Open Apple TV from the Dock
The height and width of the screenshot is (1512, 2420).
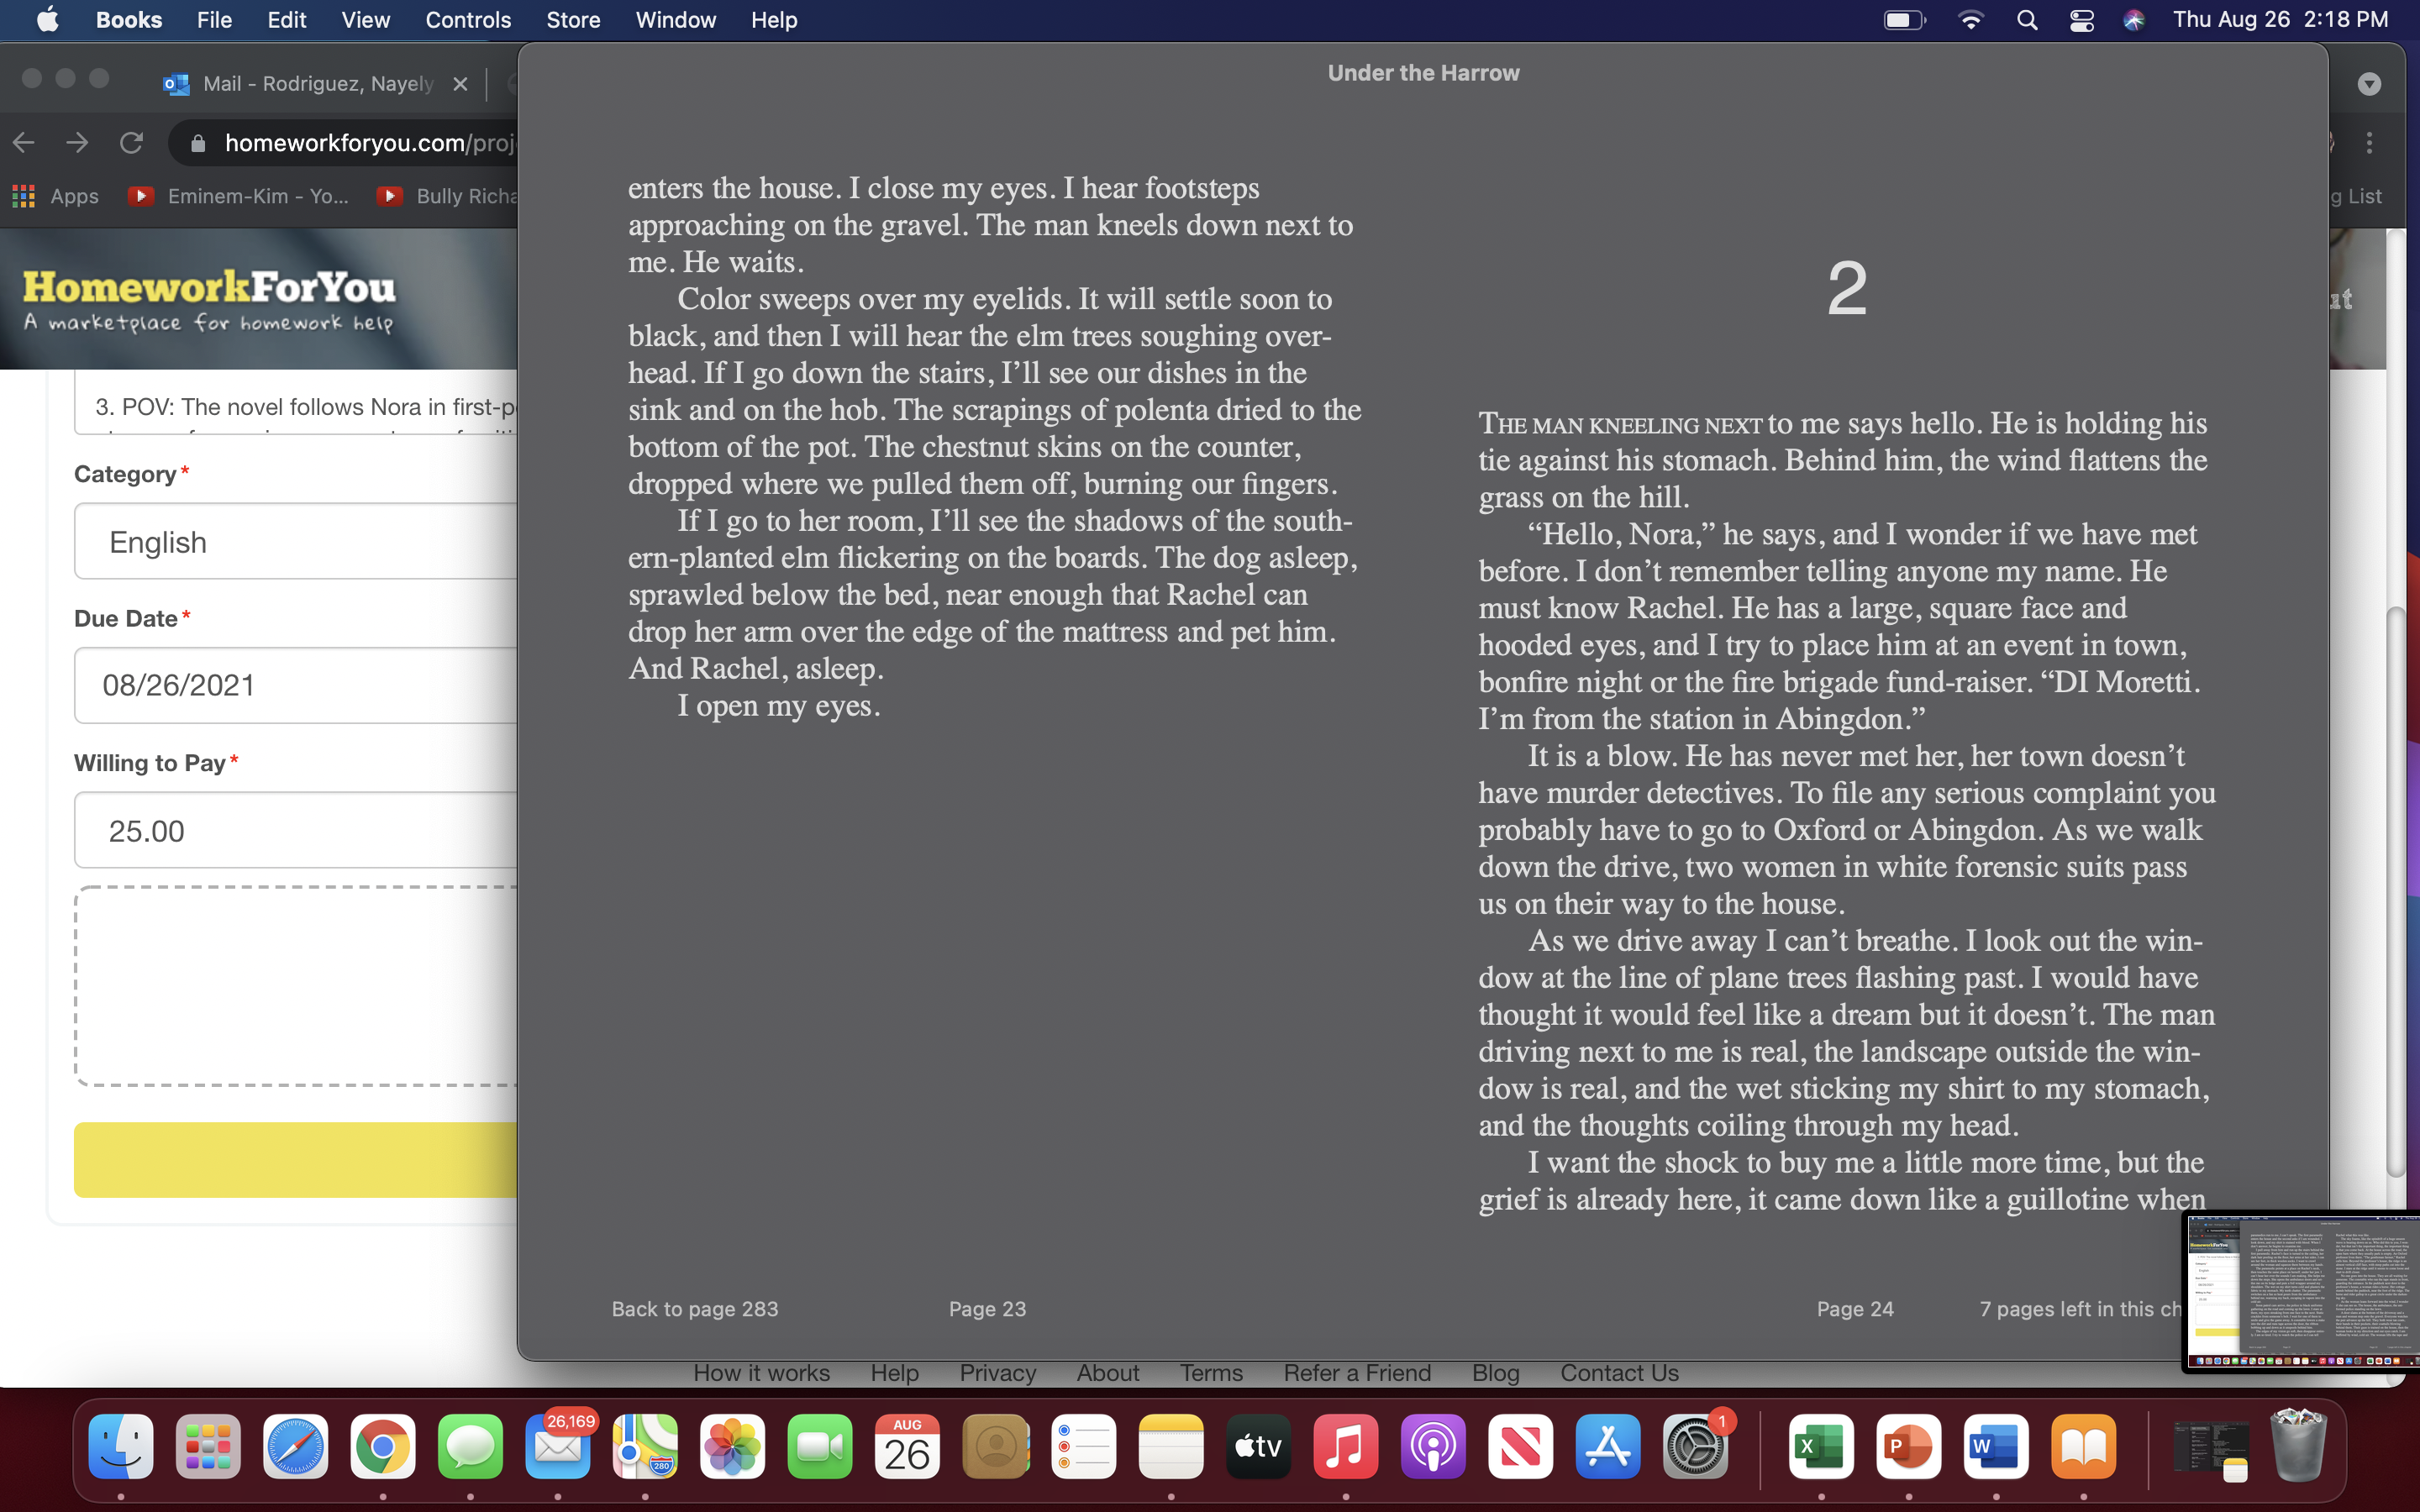(1258, 1447)
